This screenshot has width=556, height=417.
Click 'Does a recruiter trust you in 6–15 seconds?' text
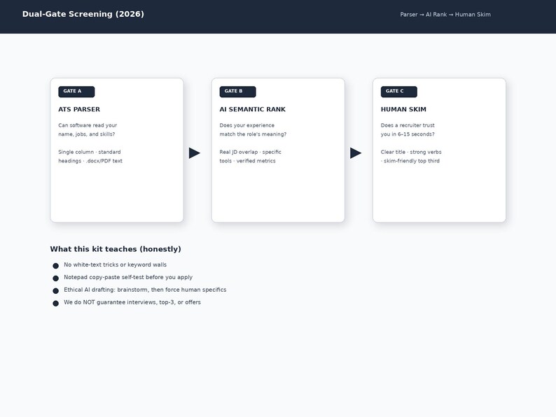pyautogui.click(x=408, y=129)
